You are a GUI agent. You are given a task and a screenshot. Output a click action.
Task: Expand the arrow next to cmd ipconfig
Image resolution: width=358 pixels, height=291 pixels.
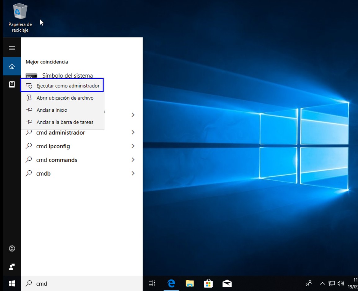[133, 146]
